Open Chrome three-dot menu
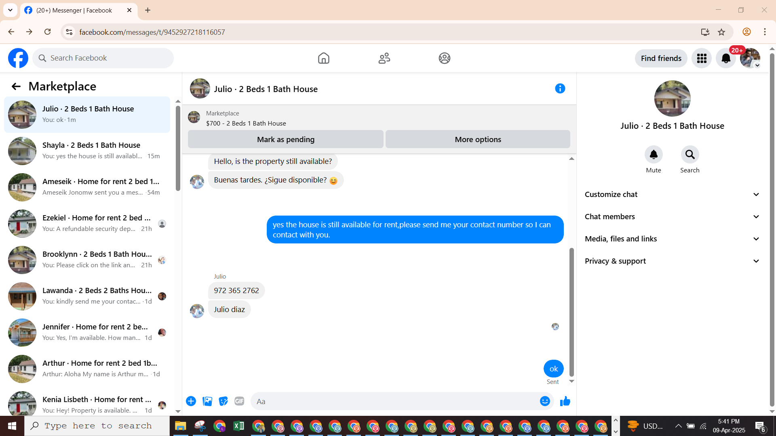Image resolution: width=776 pixels, height=436 pixels. pos(765,32)
